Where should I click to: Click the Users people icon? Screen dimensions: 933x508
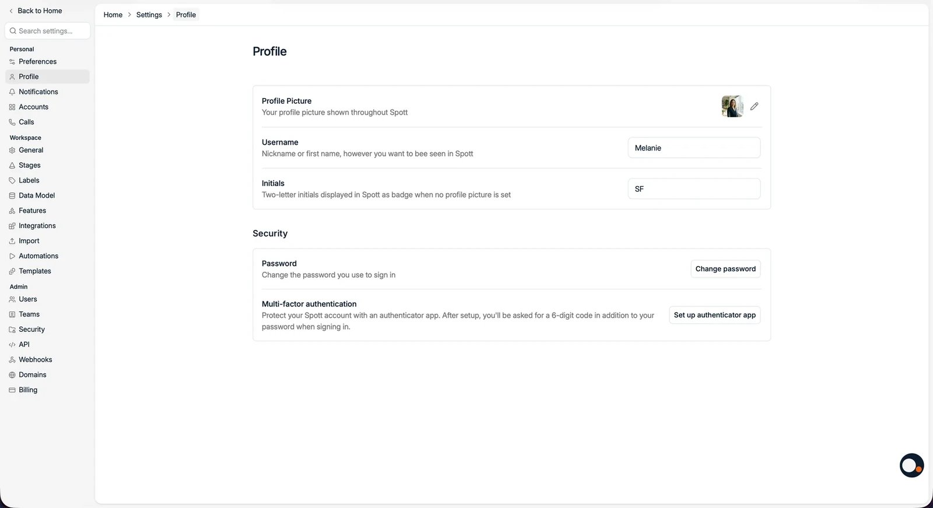(x=12, y=300)
